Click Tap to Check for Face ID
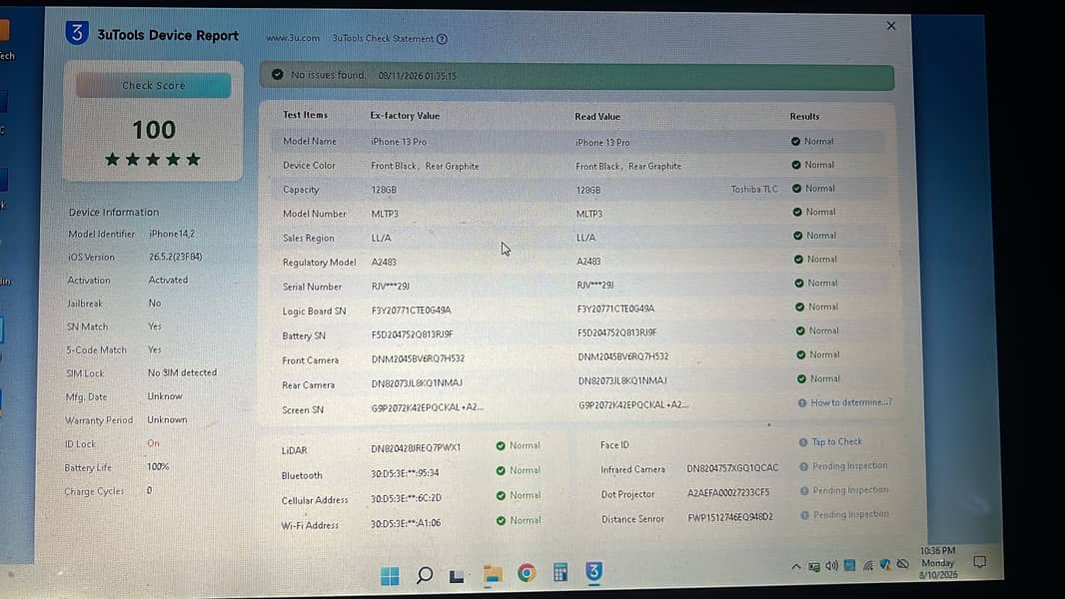This screenshot has width=1065, height=599. 837,441
